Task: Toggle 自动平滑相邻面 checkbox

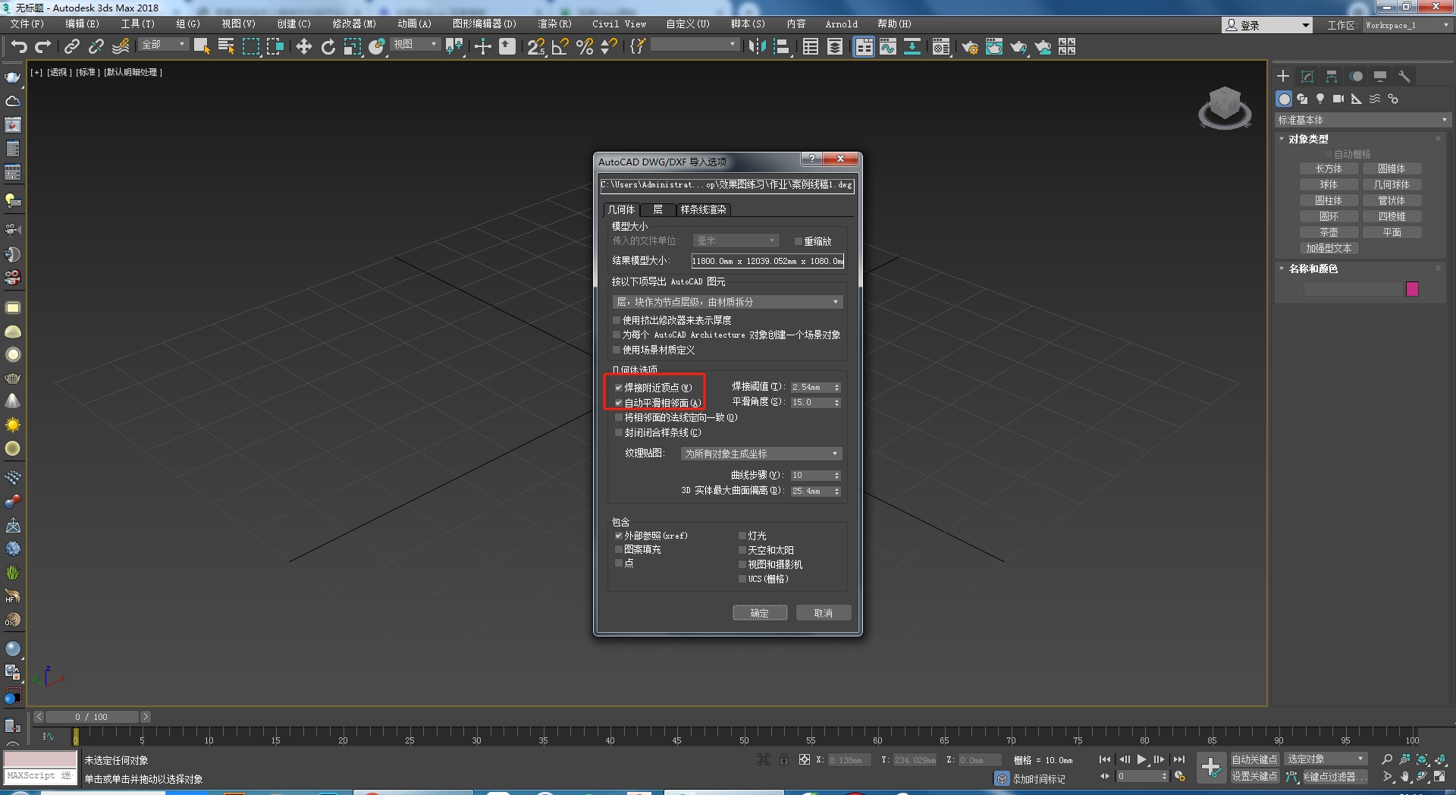Action: [x=619, y=403]
